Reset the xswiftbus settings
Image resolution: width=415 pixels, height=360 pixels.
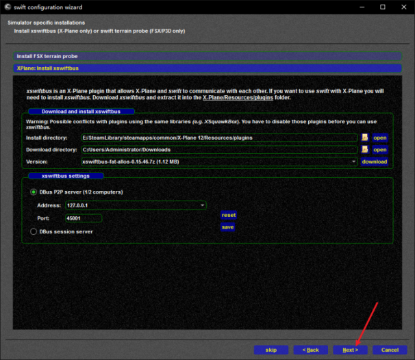pyautogui.click(x=229, y=215)
